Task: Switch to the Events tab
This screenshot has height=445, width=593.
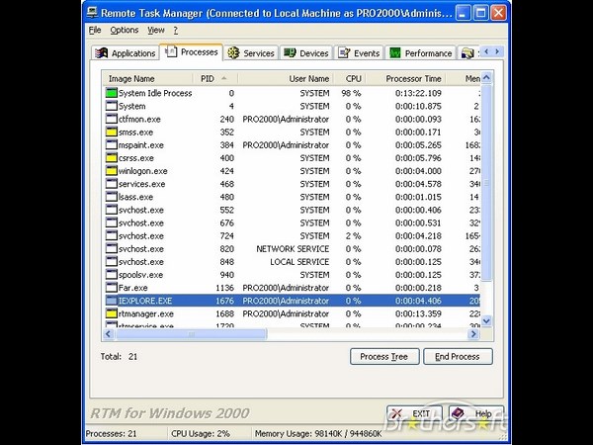Action: click(x=358, y=53)
